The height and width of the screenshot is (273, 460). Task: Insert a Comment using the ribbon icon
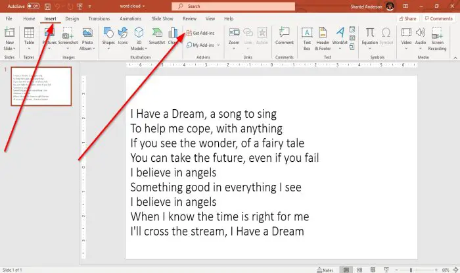[285, 33]
